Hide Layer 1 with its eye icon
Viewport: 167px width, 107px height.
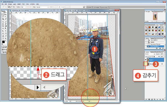[x=146, y=60]
